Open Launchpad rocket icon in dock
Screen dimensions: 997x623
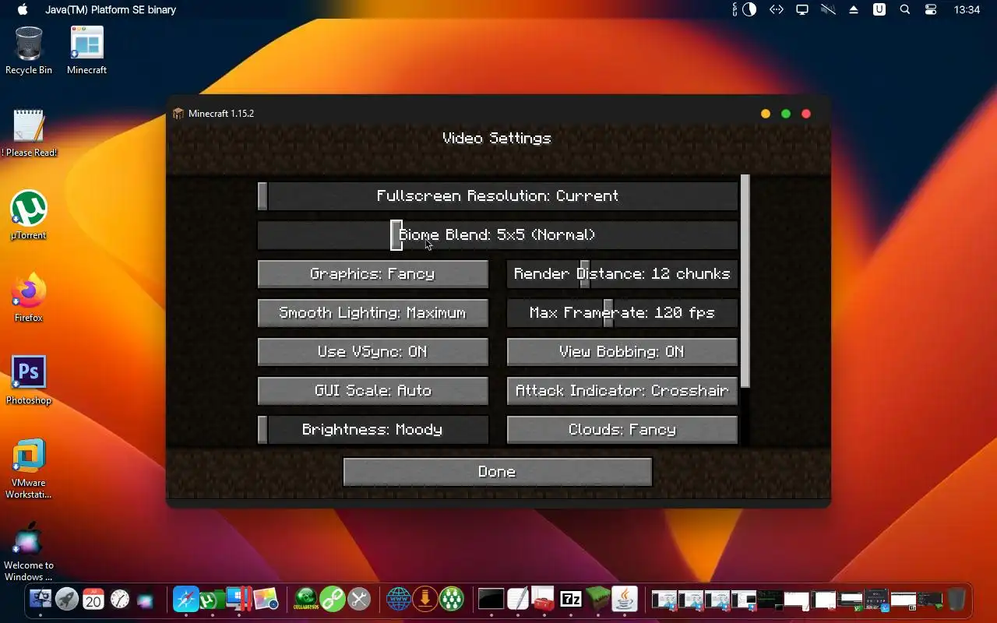coord(67,599)
